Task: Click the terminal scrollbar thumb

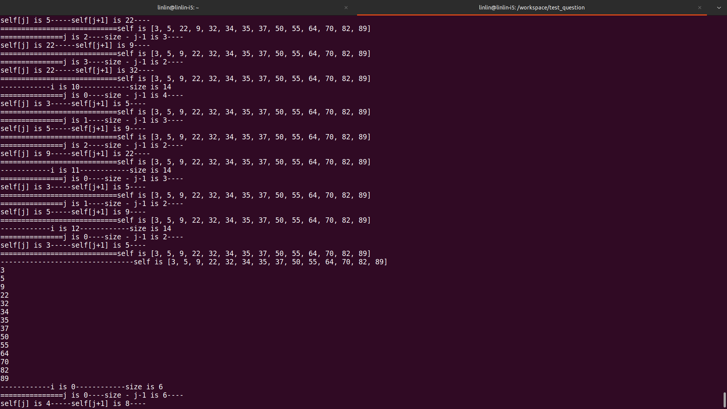Action: 724,400
